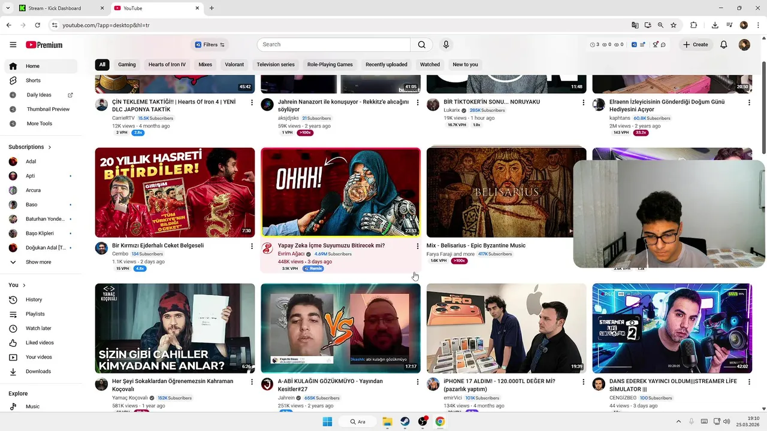The image size is (767, 431).
Task: Click the YouTube search input field
Action: 334,44
